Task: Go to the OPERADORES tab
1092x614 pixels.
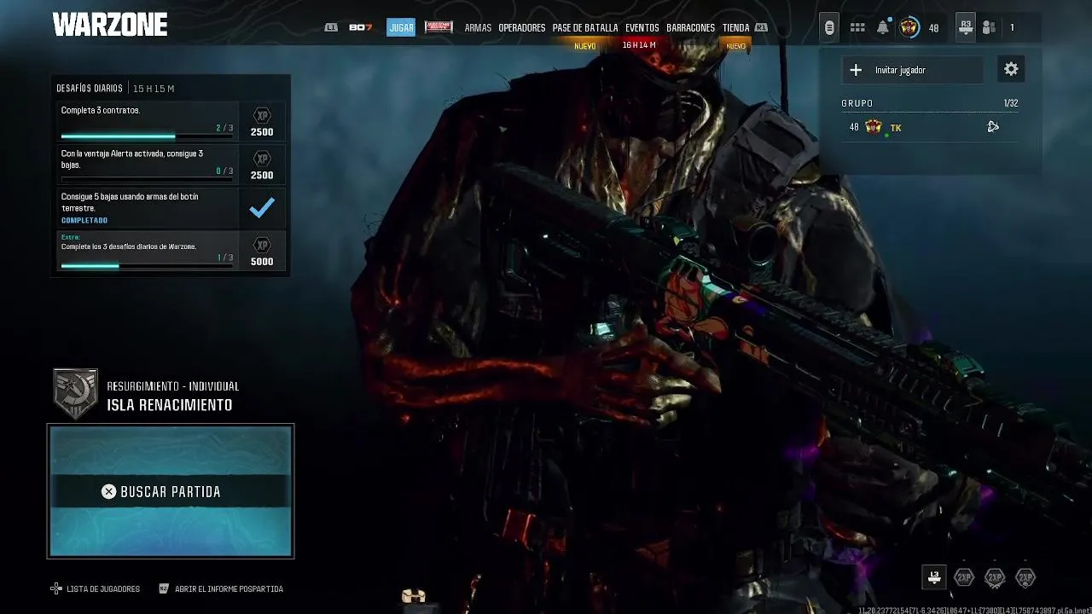Action: point(521,28)
